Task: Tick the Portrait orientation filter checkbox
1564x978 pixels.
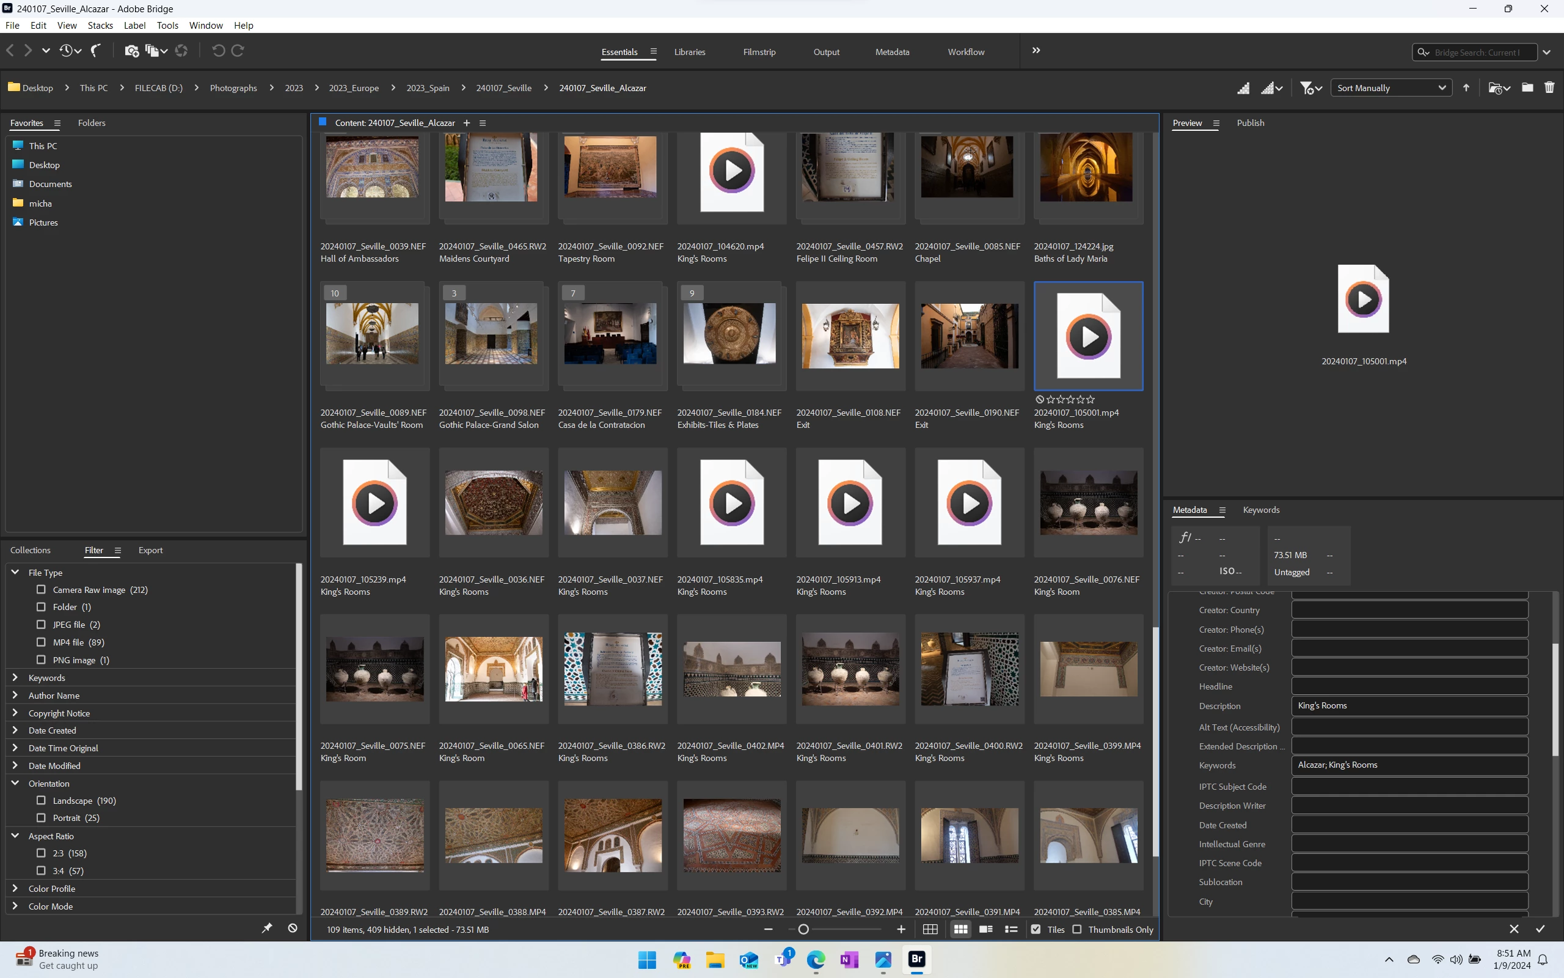Action: pyautogui.click(x=42, y=818)
